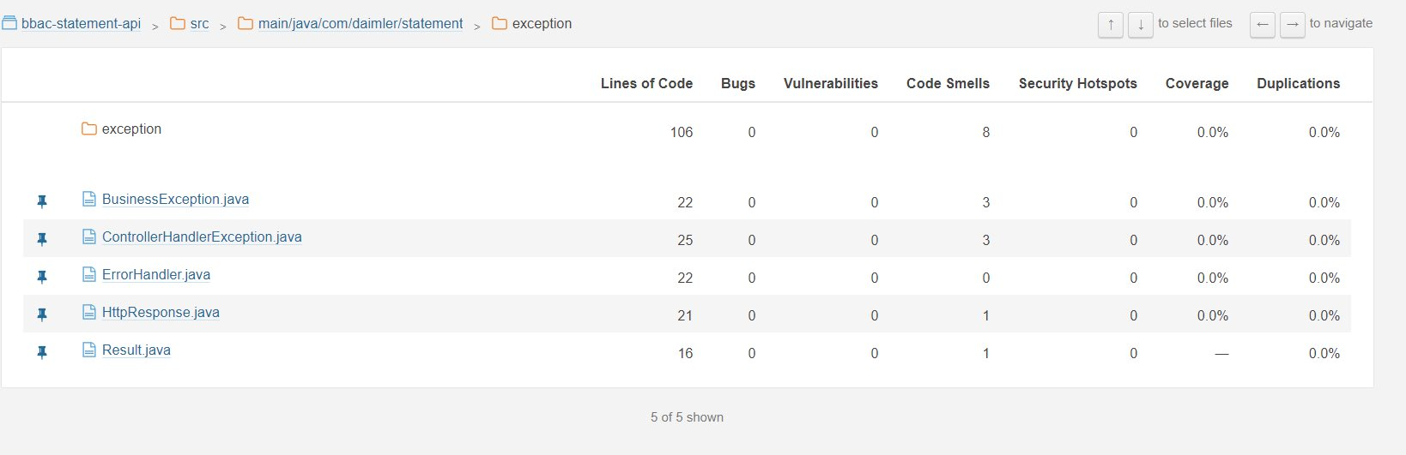Click the Code Smells column header
Image resolution: width=1406 pixels, height=455 pixels.
(x=948, y=83)
